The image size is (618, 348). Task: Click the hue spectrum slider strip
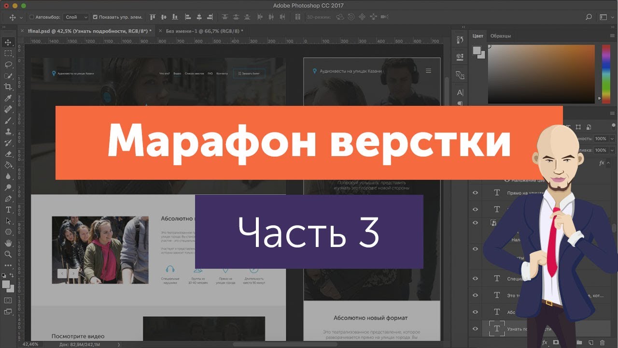(x=606, y=74)
